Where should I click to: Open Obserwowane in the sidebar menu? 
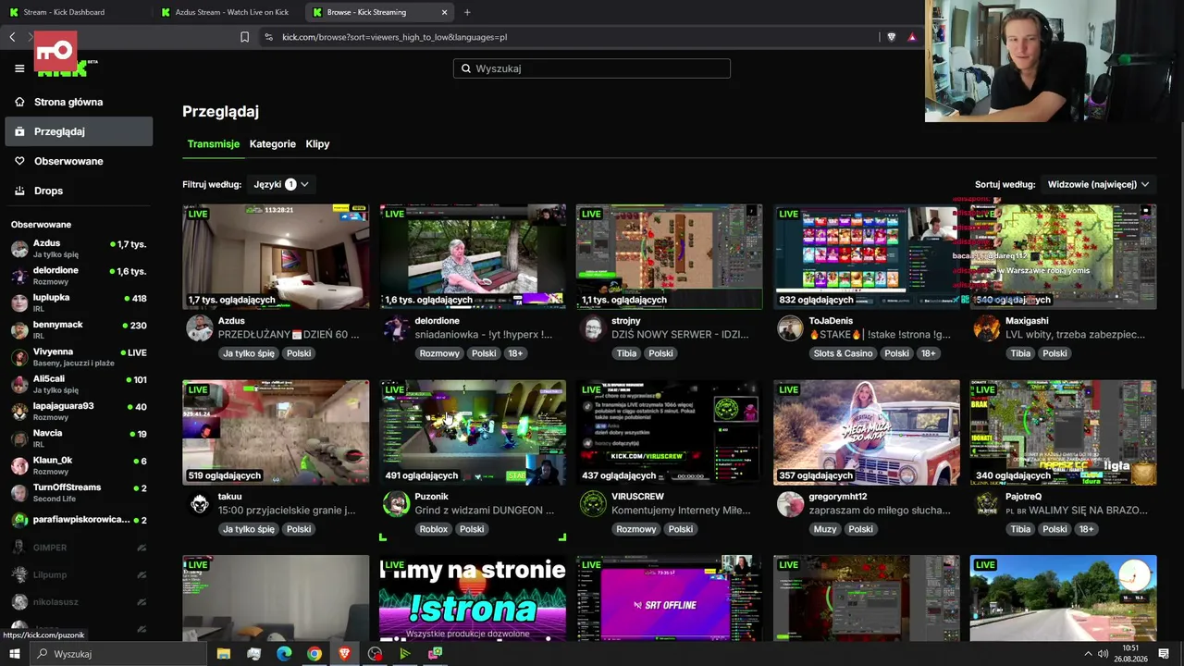click(79, 161)
